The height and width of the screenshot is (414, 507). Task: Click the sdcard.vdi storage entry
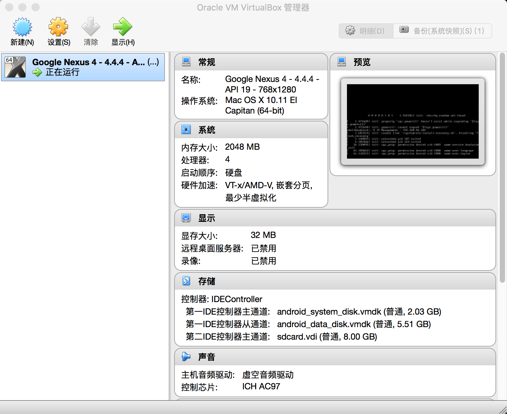[327, 337]
